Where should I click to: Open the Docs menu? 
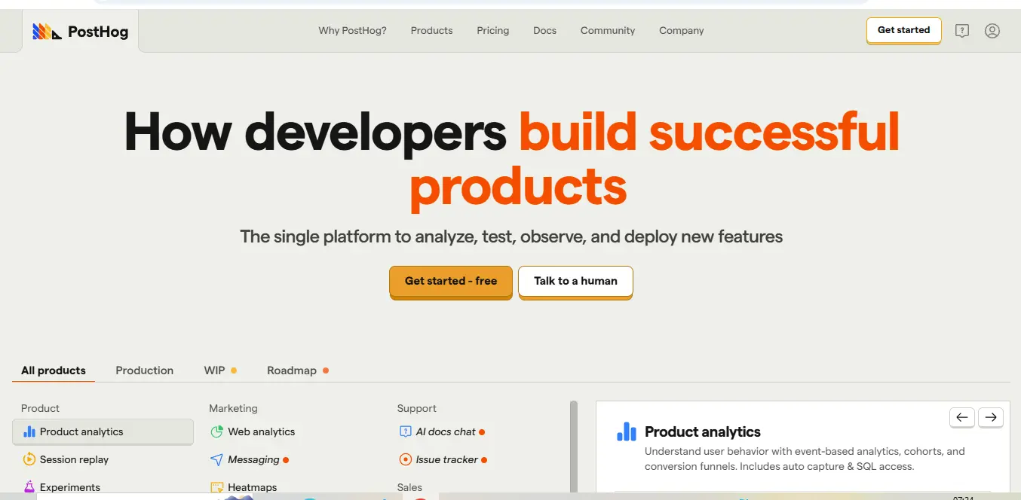pos(544,31)
